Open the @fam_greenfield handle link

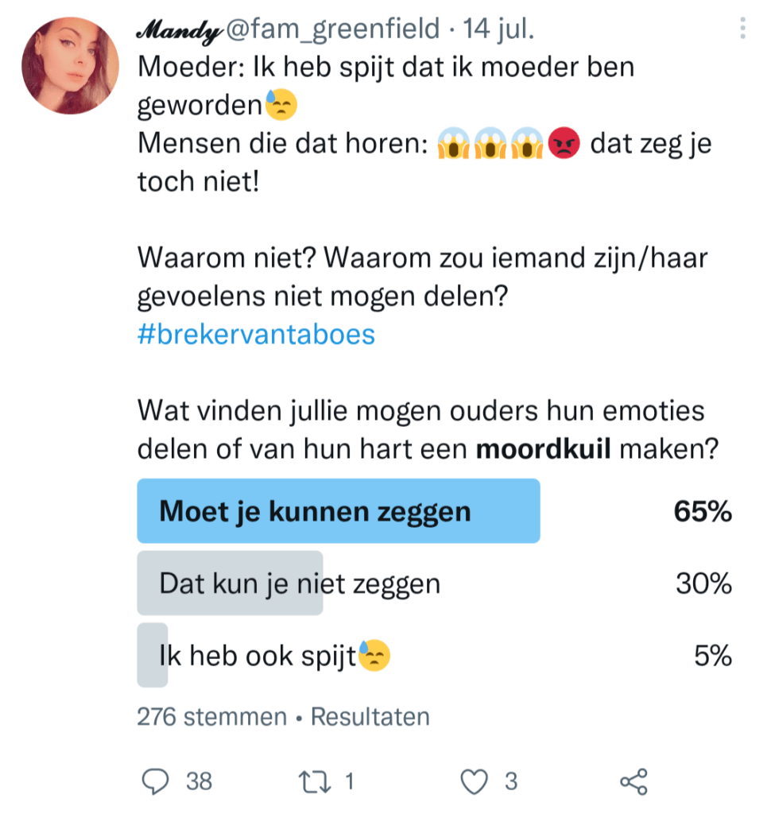(332, 30)
